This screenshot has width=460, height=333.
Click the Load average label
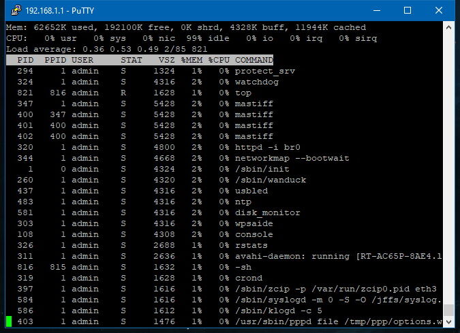pyautogui.click(x=42, y=49)
